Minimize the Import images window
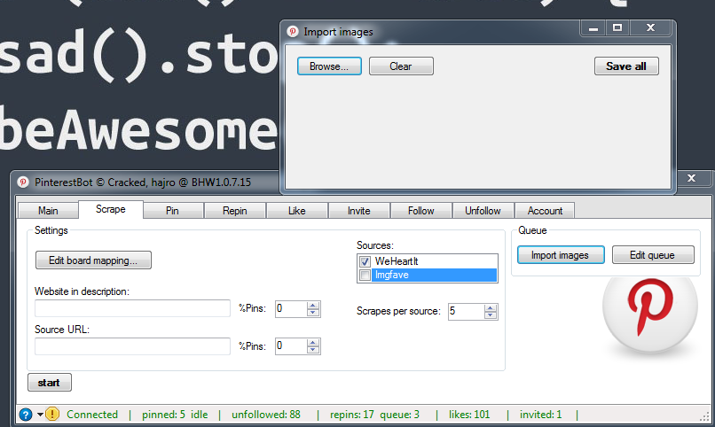715x427 pixels. [593, 28]
